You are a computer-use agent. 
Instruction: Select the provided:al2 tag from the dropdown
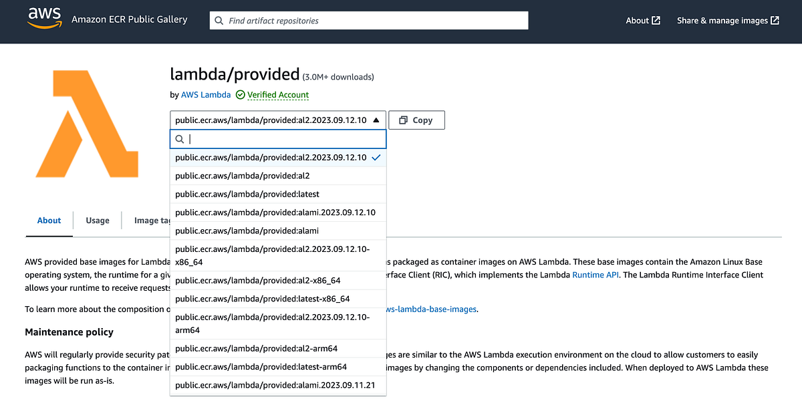(243, 176)
